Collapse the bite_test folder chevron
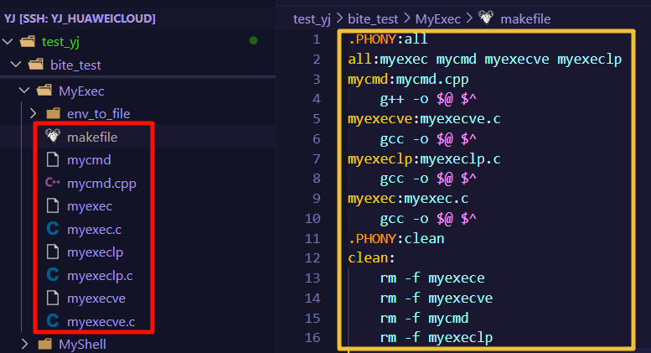The height and width of the screenshot is (353, 651). [x=16, y=65]
